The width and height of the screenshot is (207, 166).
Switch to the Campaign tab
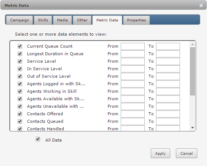[x=19, y=20]
